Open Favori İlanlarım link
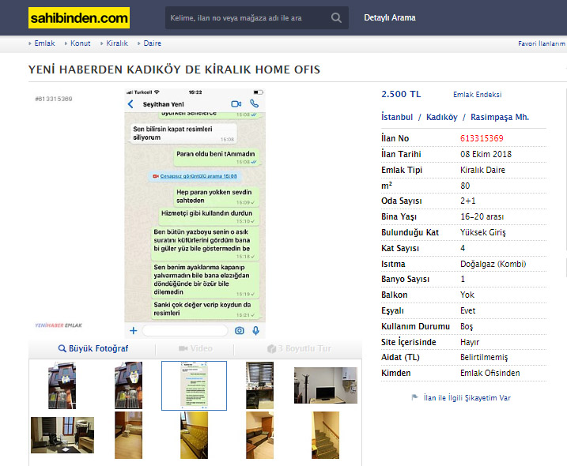 point(542,43)
